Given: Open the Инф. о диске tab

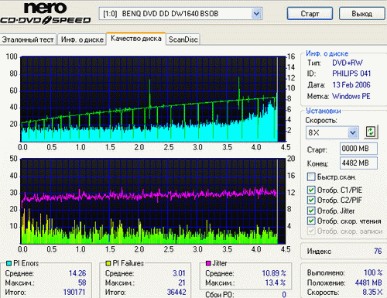Looking at the screenshot, I should pyautogui.click(x=82, y=39).
